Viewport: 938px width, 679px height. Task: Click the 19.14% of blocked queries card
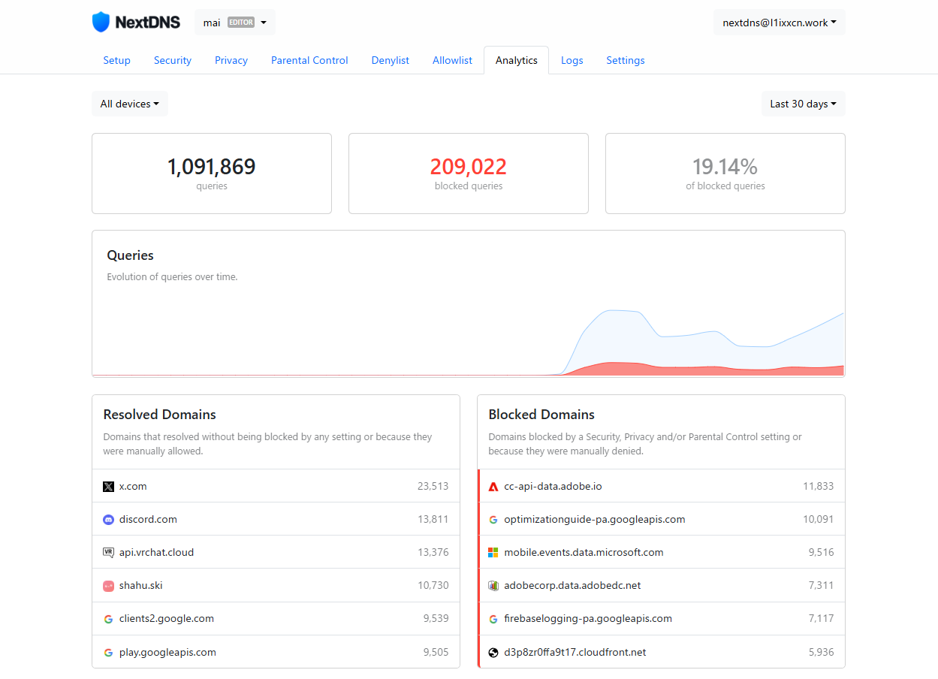tap(725, 174)
